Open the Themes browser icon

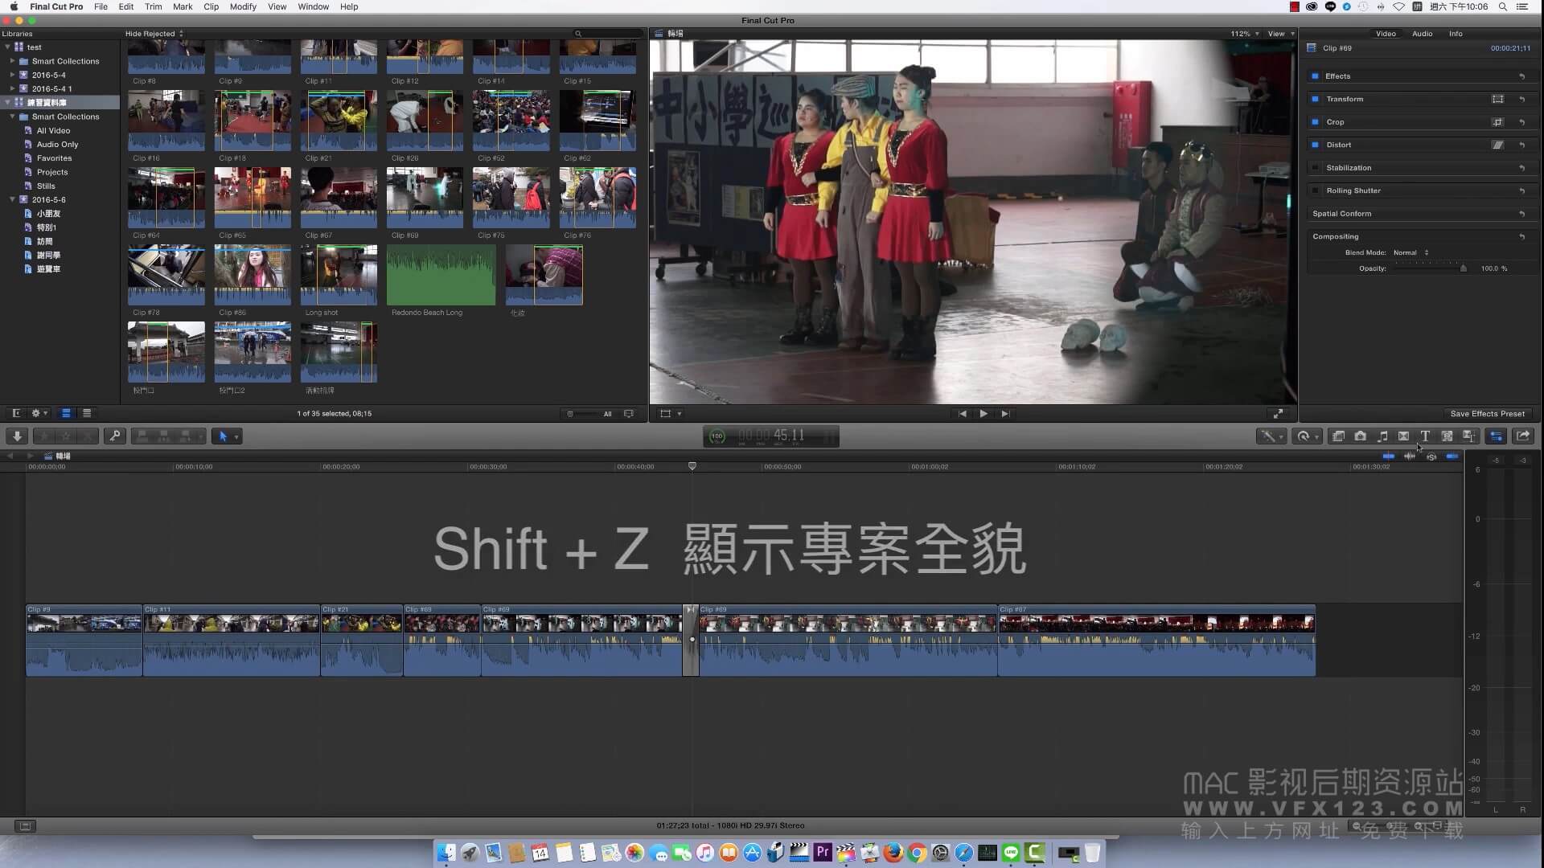coord(1468,436)
